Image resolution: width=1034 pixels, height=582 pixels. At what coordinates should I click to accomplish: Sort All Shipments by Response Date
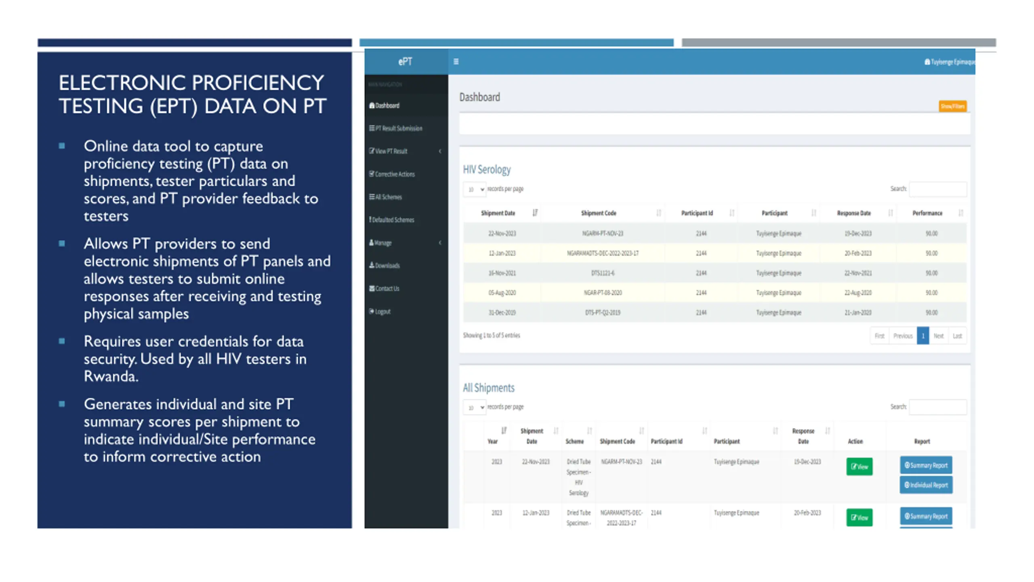[807, 436]
